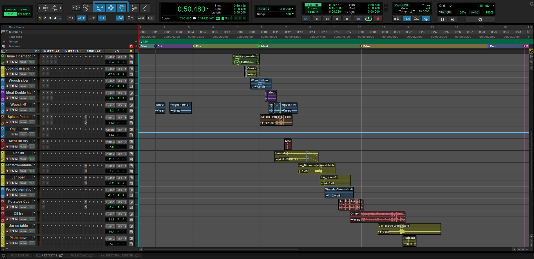Enable SPOT edit mode
The width and height of the screenshot is (534, 259).
(24, 10)
